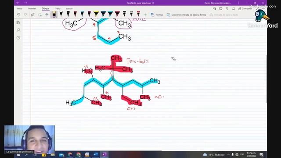Choose the first red pen
Viewport: 281px width, 158px height.
[x=75, y=14]
